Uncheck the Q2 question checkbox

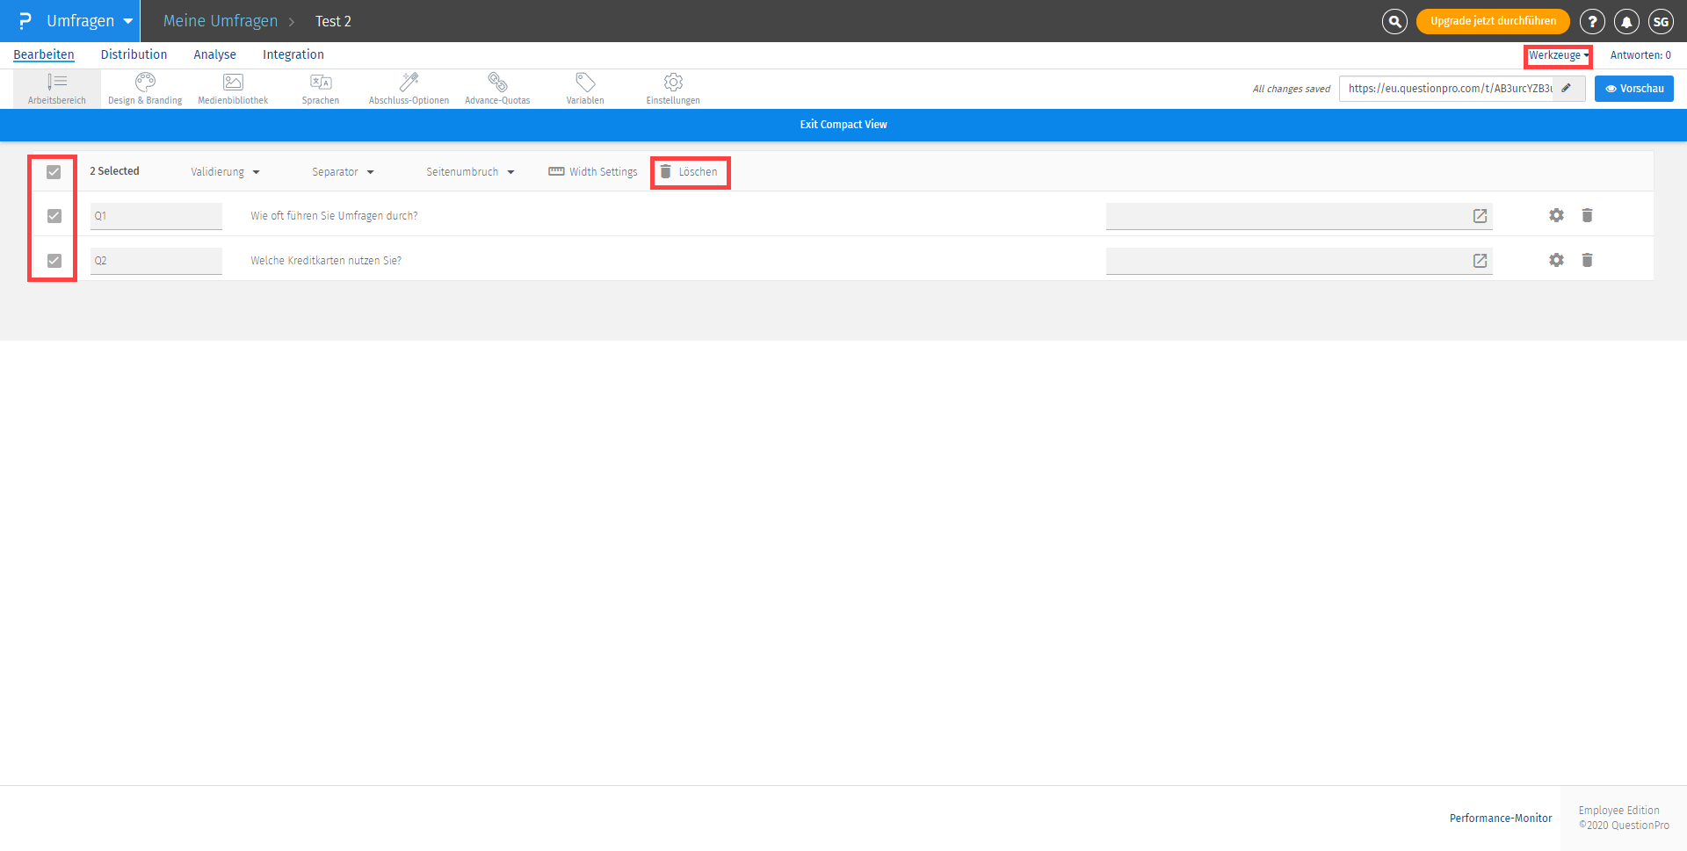[54, 261]
